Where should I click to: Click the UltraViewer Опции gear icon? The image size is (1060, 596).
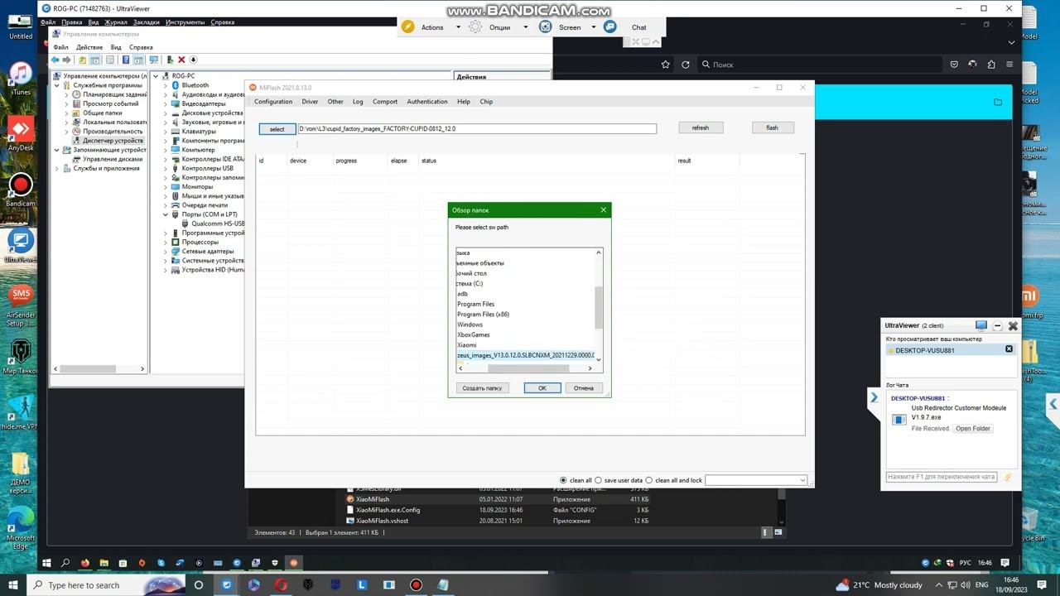point(475,27)
